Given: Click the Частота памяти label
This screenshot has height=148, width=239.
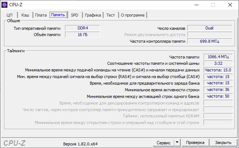Looking at the screenshot, I should click(184, 57).
